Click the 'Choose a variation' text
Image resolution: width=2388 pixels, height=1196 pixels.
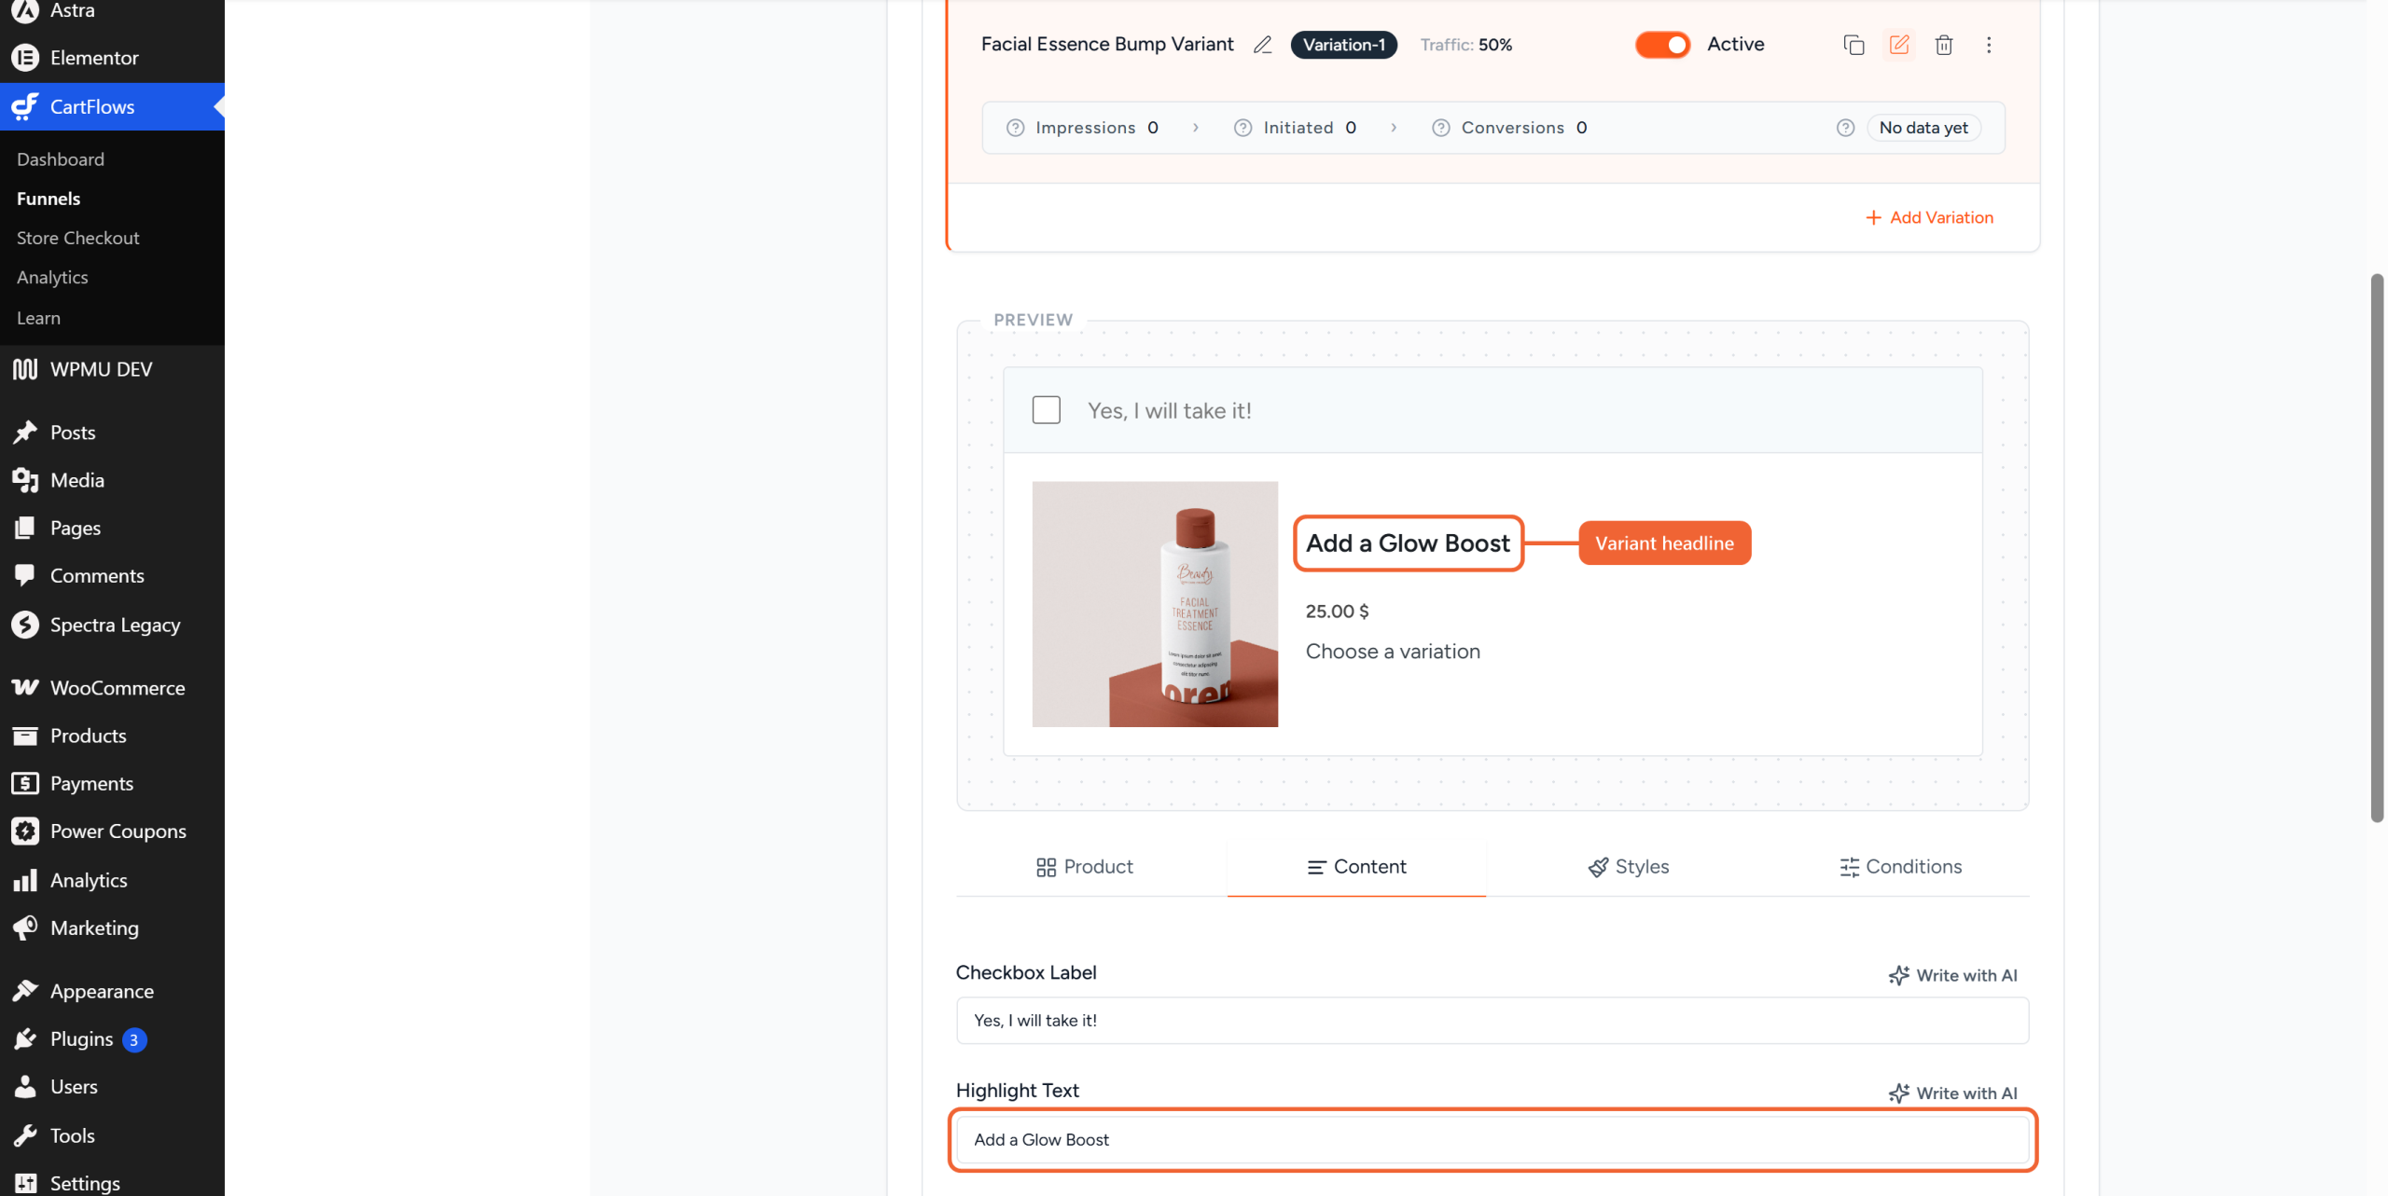point(1393,652)
